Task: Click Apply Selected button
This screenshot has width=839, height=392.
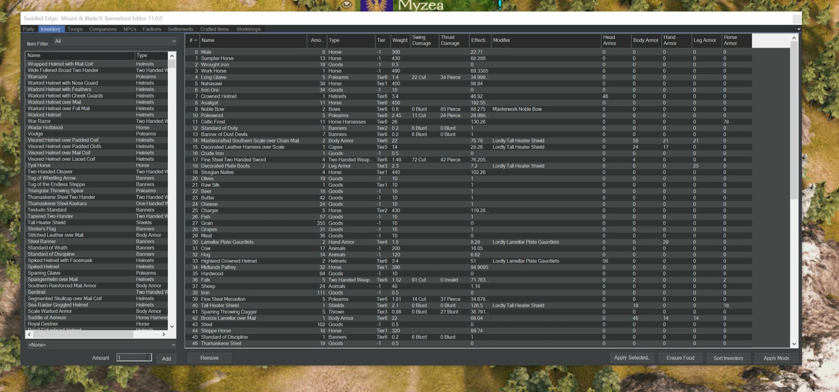Action: 632,357
